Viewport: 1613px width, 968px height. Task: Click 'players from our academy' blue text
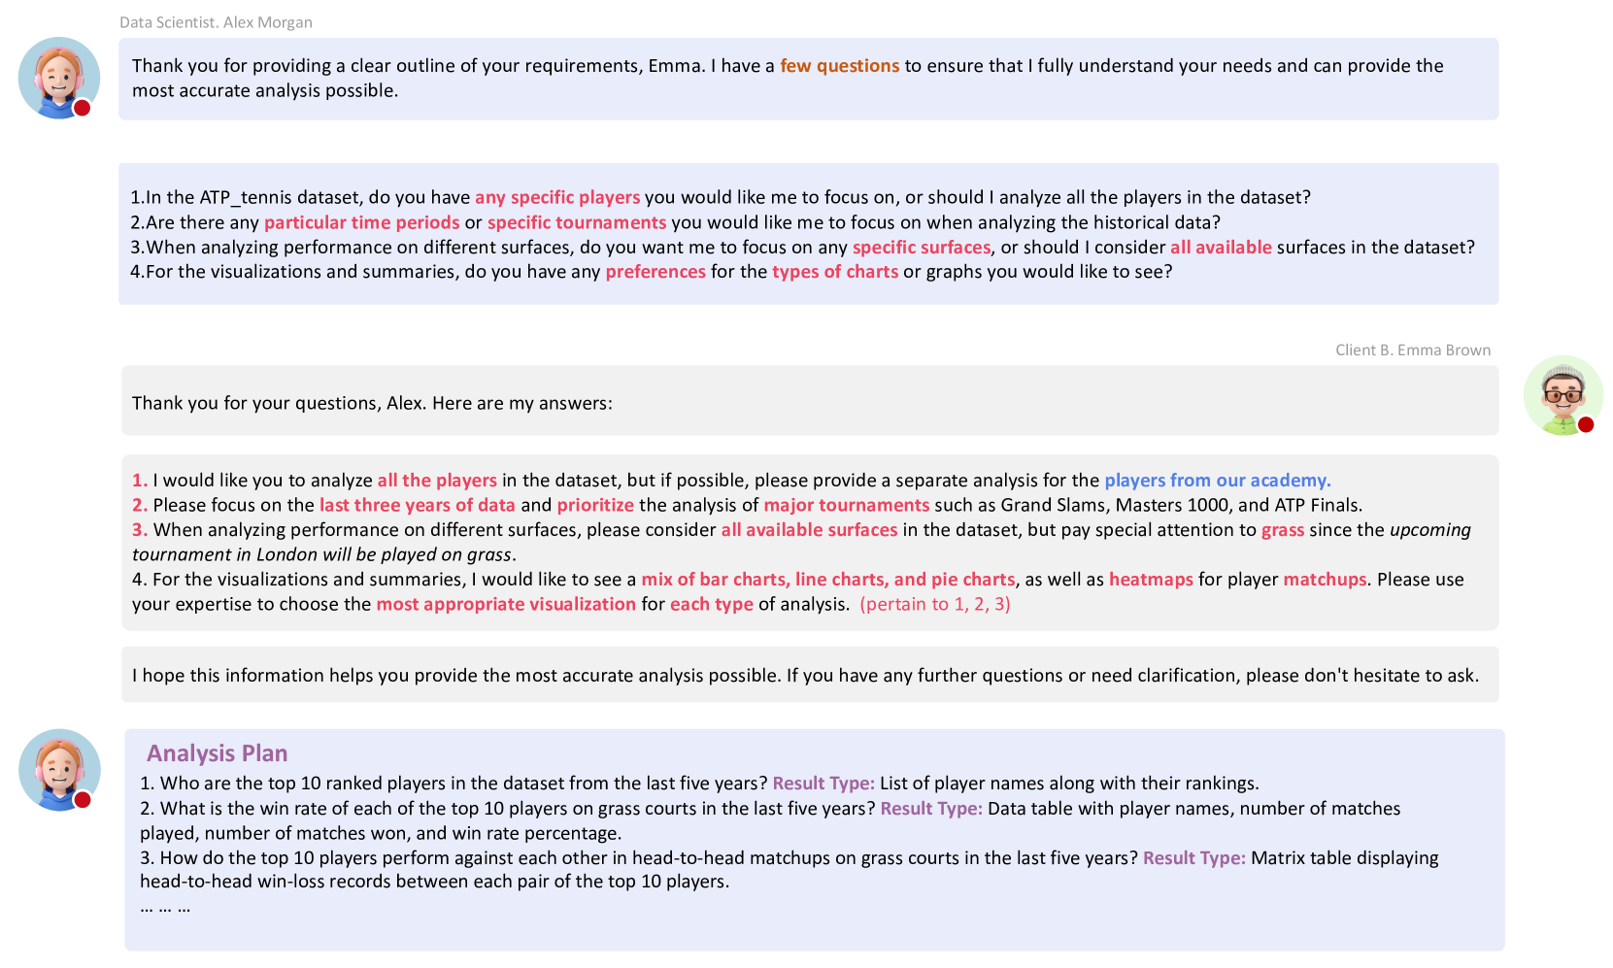(1218, 481)
